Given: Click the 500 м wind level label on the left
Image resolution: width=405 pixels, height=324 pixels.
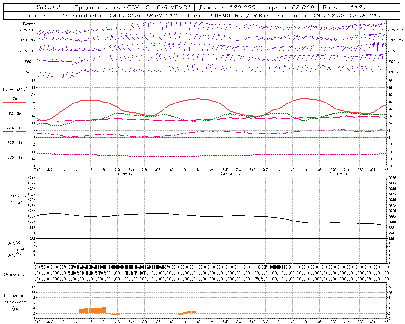Looking at the screenshot, I should click(x=30, y=62).
